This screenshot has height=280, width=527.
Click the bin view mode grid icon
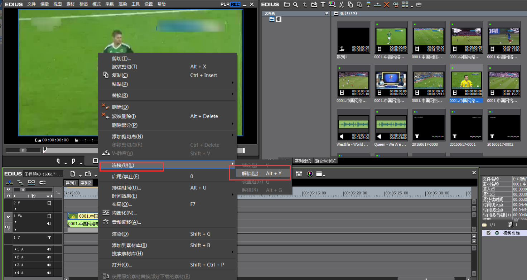click(x=405, y=5)
